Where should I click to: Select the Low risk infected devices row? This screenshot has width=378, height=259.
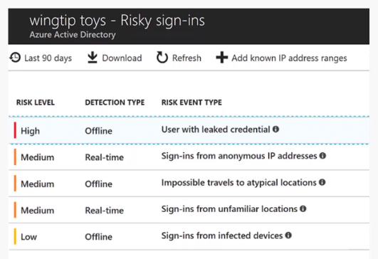tap(189, 237)
